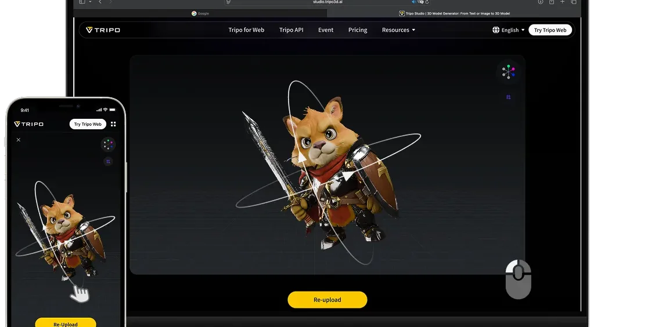
Task: Click the Tripo logo in navbar
Action: click(x=103, y=30)
